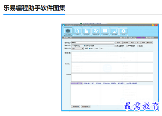Click the app logo in title bar

tap(63, 25)
